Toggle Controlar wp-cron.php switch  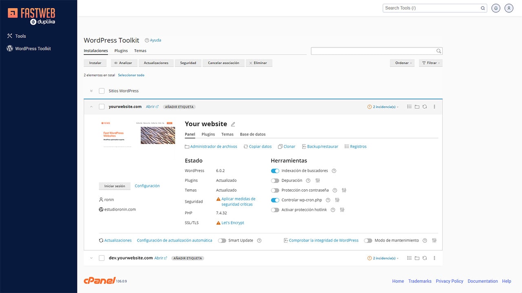tap(275, 200)
